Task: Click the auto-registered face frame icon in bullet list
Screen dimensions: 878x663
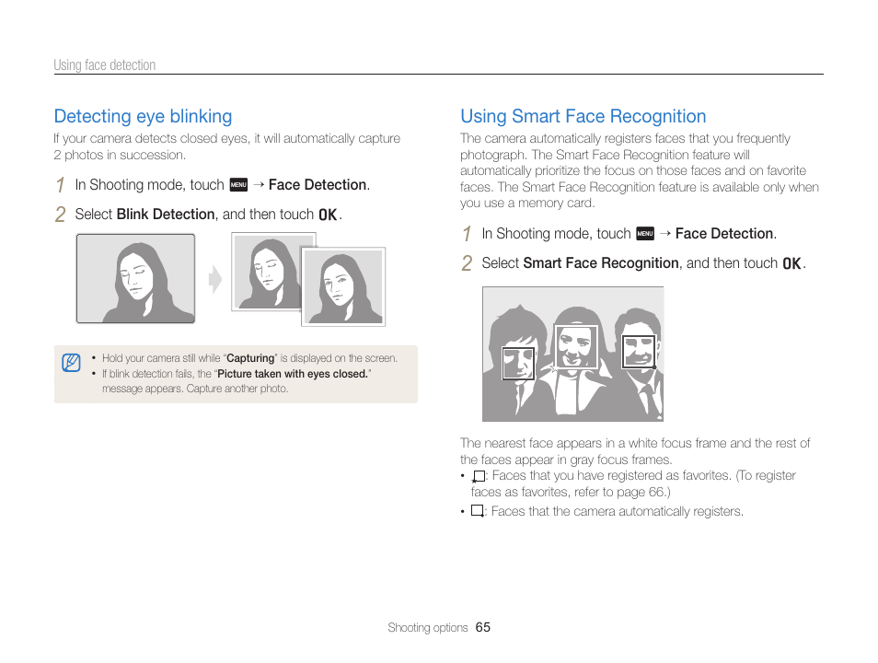Action: coord(477,511)
